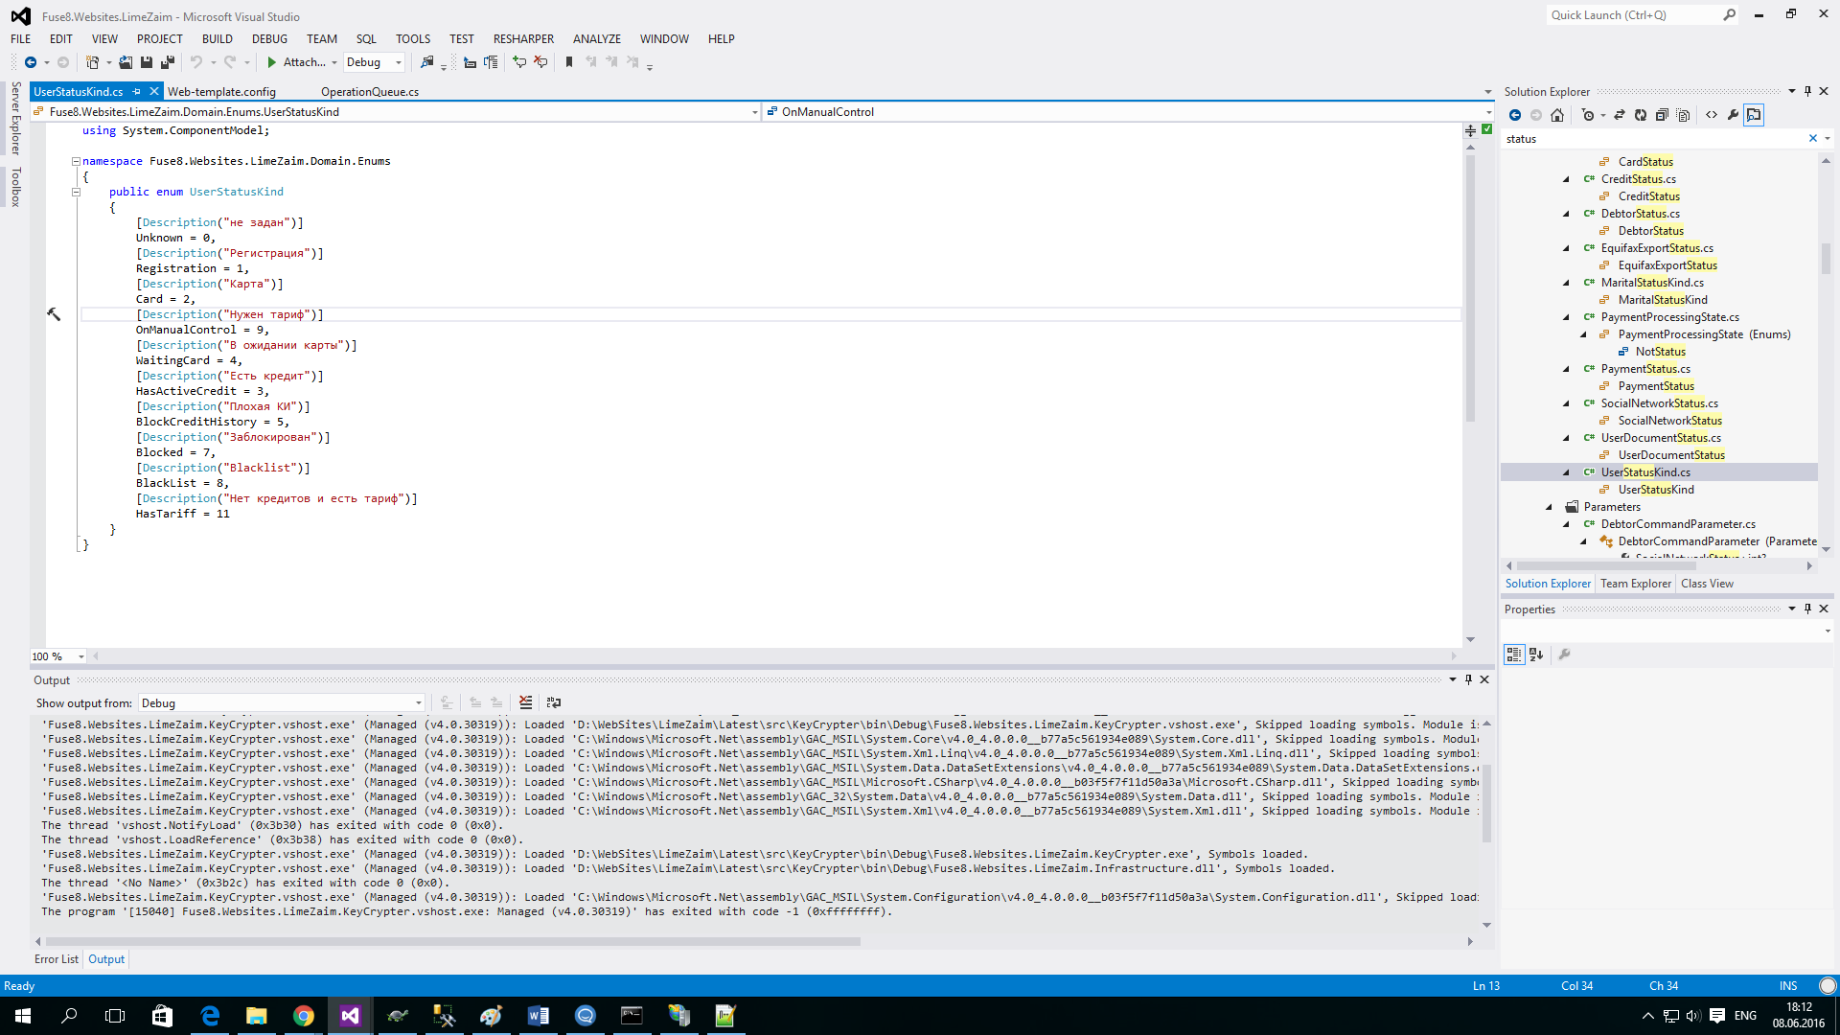Screen dimensions: 1840x1035
Task: Toggle Preview Selected Items in Solution Explorer
Action: click(1754, 115)
